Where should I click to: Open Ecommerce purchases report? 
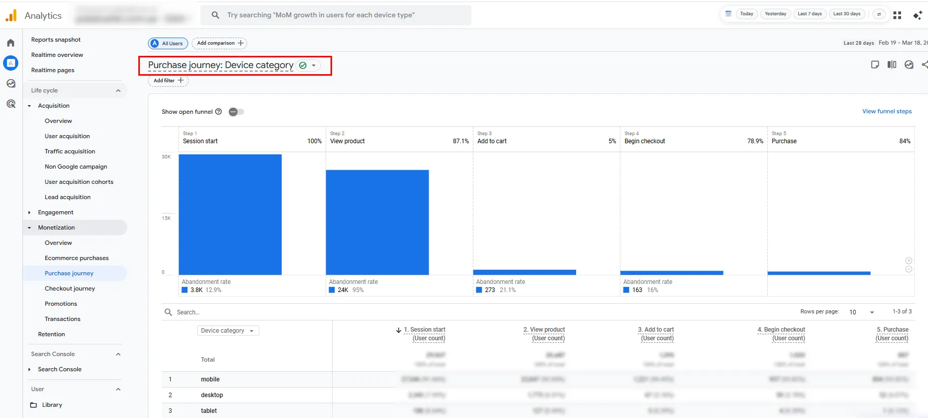(76, 258)
